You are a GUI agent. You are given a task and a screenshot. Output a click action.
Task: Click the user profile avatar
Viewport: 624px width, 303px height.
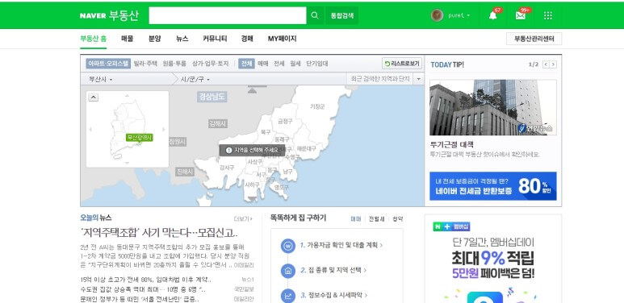click(437, 15)
